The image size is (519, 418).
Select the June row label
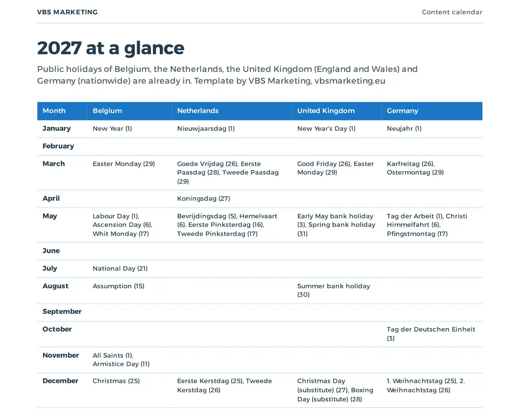pyautogui.click(x=51, y=251)
